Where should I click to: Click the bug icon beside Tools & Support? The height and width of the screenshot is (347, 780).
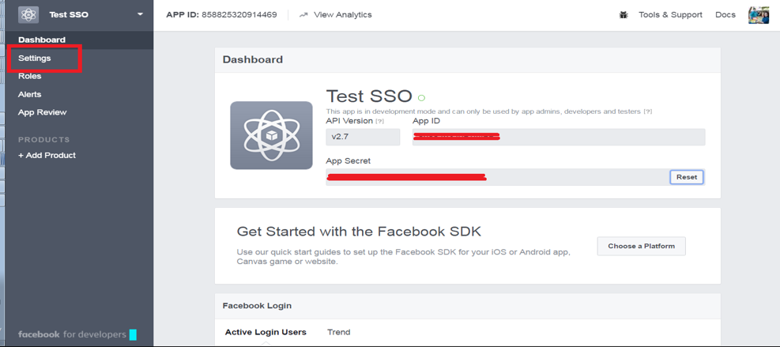point(624,15)
